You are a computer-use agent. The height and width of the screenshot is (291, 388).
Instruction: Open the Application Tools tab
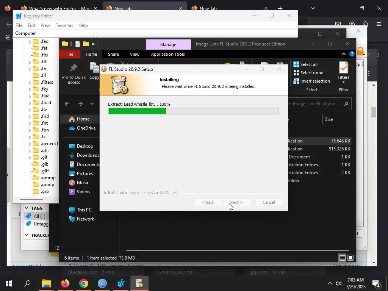[x=168, y=54]
